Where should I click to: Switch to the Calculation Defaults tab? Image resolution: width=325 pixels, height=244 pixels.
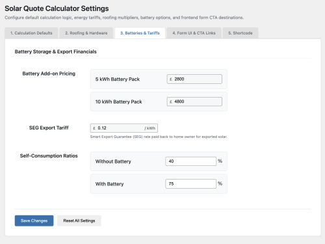(31, 33)
